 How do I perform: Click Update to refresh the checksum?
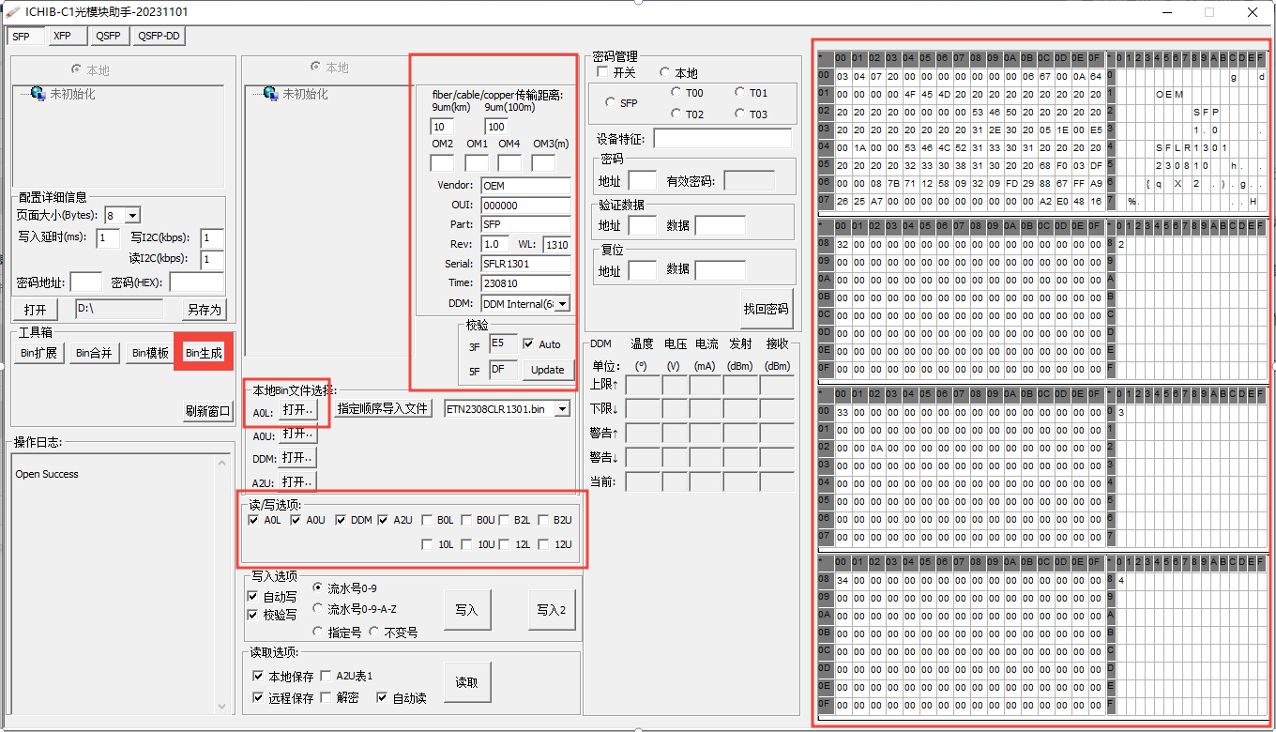[547, 369]
